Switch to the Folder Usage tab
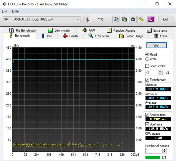The height and width of the screenshot is (161, 176). (x=131, y=36)
